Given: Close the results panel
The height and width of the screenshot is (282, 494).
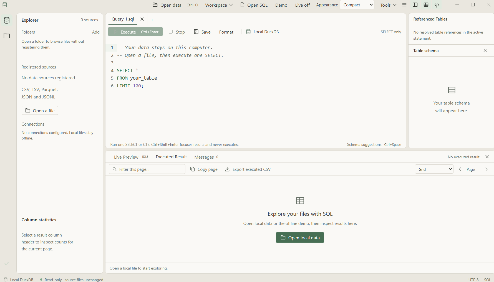Looking at the screenshot, I should coord(487,157).
